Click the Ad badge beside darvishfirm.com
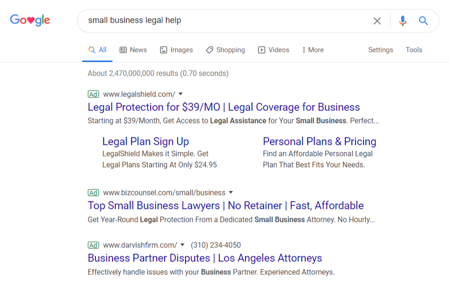Image resolution: width=449 pixels, height=286 pixels. coord(93,245)
